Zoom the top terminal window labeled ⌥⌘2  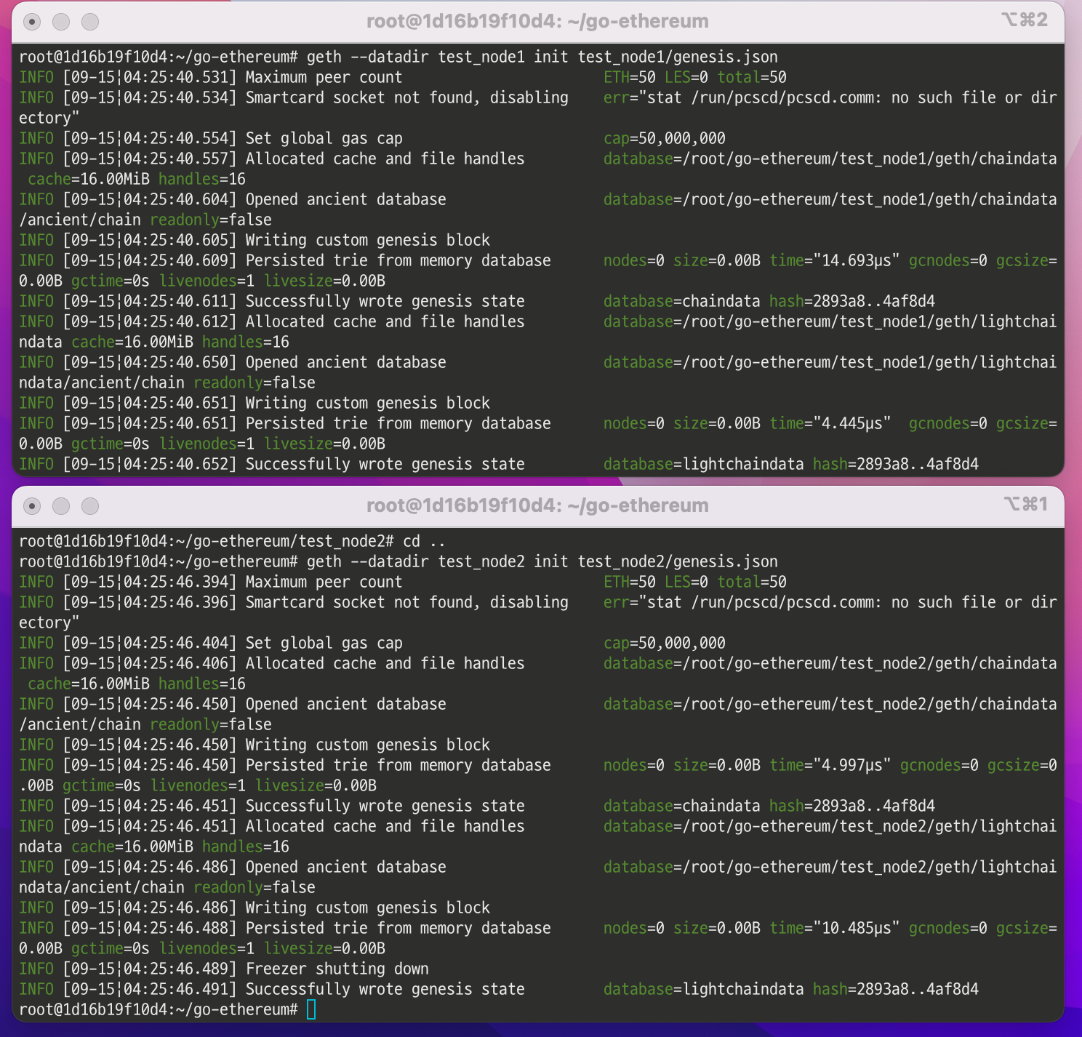90,22
